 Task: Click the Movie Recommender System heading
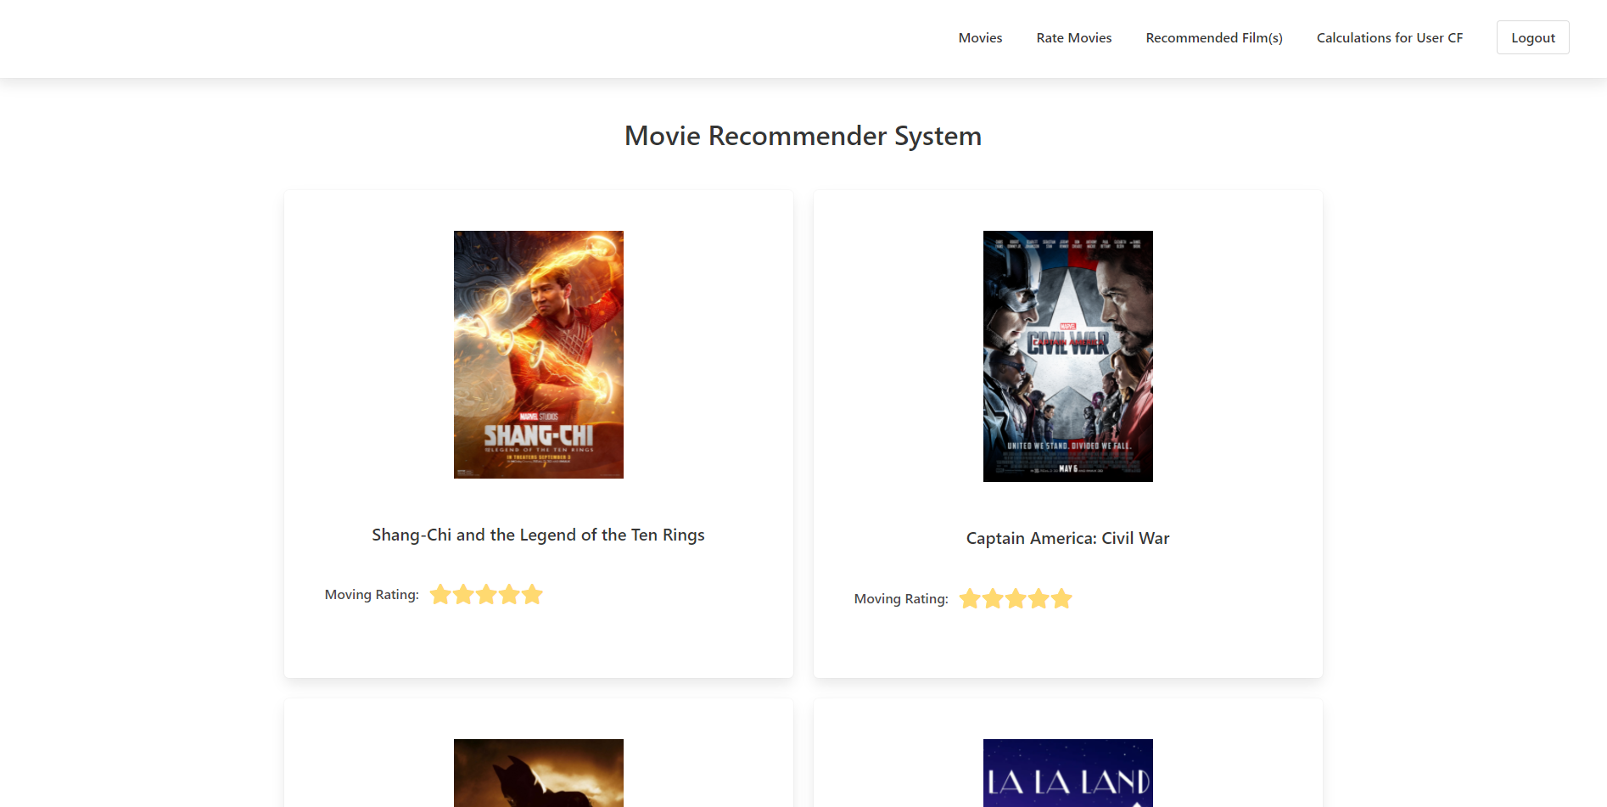click(x=803, y=136)
